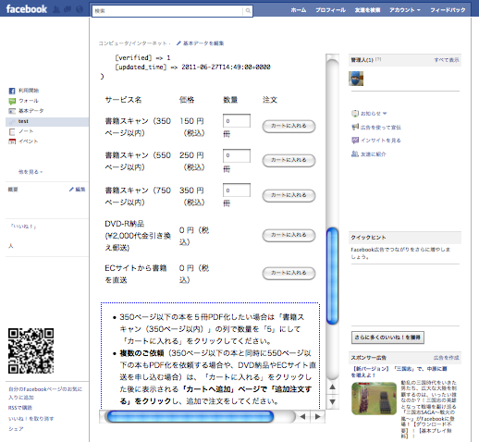Expand 他を見る in left sidebar
Viewport: 479px width, 442px height.
click(31, 172)
